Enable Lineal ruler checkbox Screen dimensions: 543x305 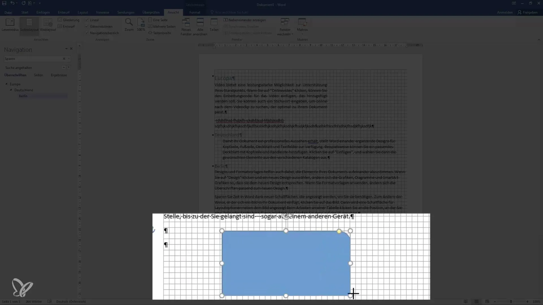[87, 20]
